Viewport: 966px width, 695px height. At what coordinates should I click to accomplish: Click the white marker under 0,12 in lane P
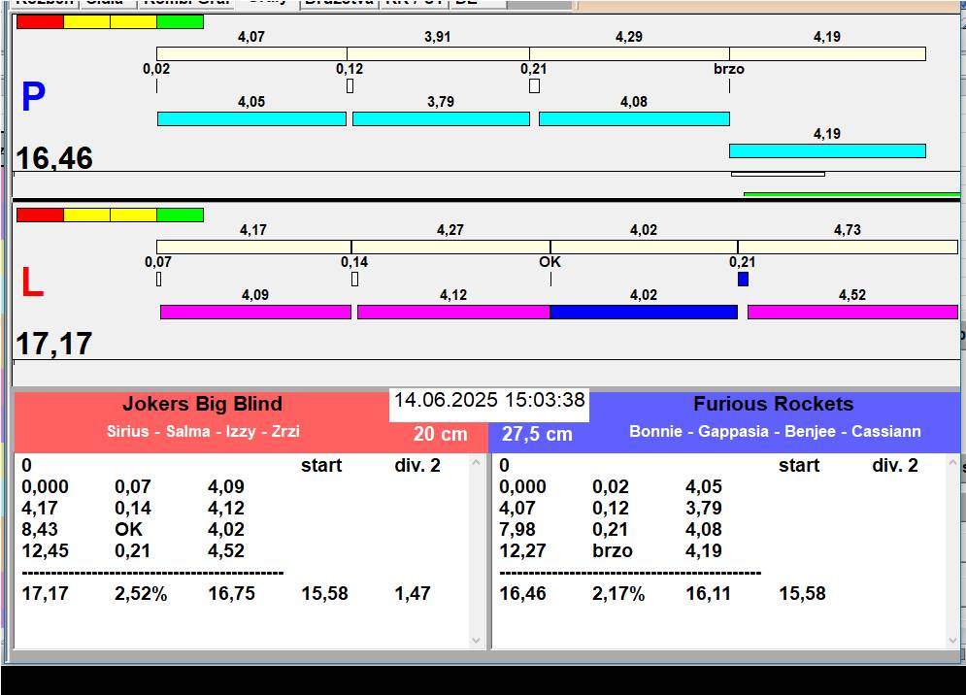(350, 86)
